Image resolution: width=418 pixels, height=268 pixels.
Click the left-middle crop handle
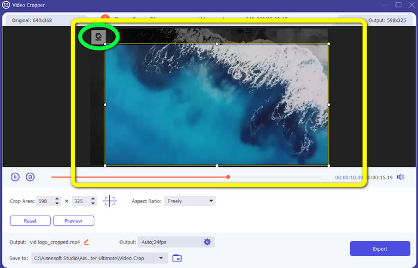105,105
